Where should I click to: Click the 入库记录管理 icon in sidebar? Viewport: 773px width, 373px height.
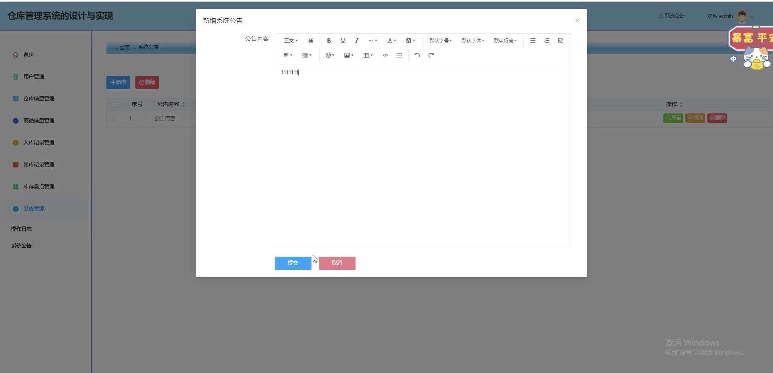pos(15,143)
